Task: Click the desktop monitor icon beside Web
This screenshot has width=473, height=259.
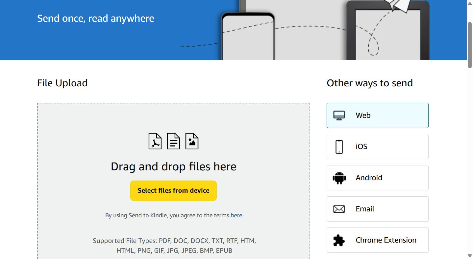Action: point(339,116)
